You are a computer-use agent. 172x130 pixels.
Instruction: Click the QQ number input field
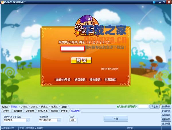[x=72, y=48]
